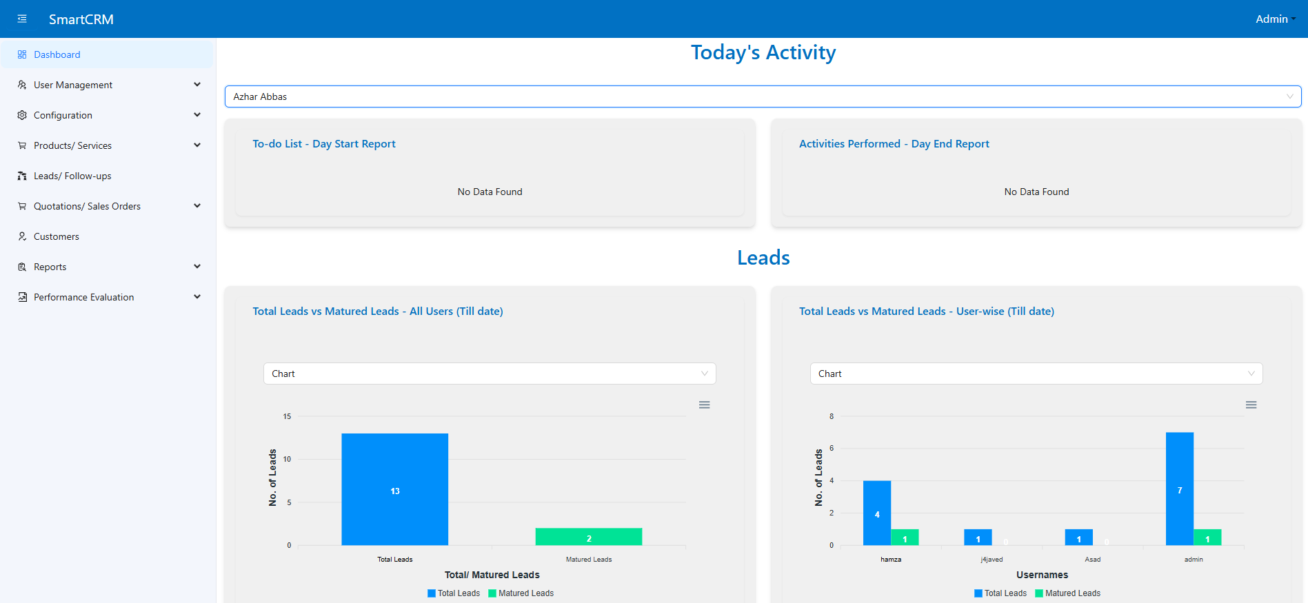The width and height of the screenshot is (1308, 603).
Task: Select Performance Evaluation in sidebar
Action: point(108,297)
